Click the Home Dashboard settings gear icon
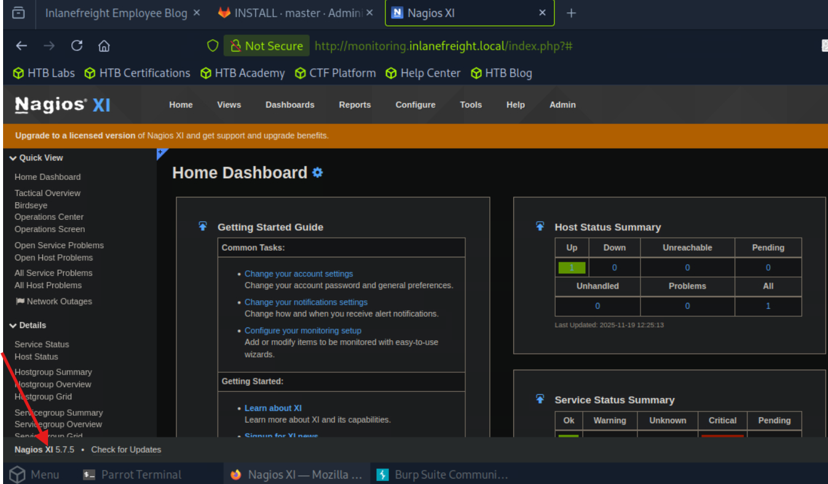Screen dimensions: 828x484 (317, 173)
